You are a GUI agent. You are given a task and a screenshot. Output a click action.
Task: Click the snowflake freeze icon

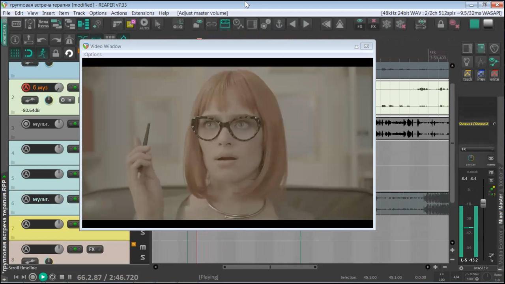click(x=387, y=24)
